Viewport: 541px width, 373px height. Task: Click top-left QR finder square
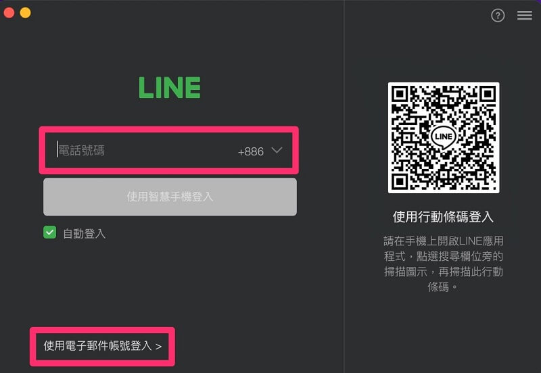coord(400,94)
